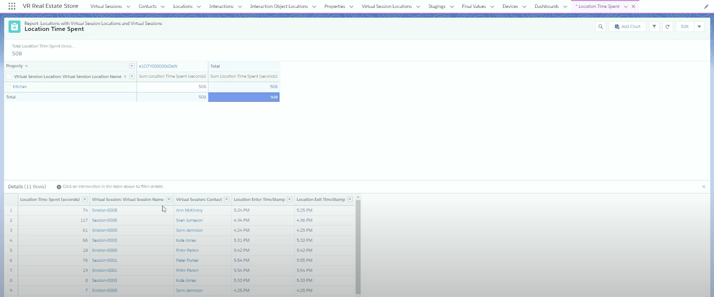Expand the Locations tab menu chevron
This screenshot has width=714, height=297.
click(199, 7)
